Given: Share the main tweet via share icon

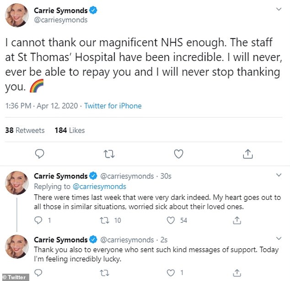Looking at the screenshot, I should [247, 154].
